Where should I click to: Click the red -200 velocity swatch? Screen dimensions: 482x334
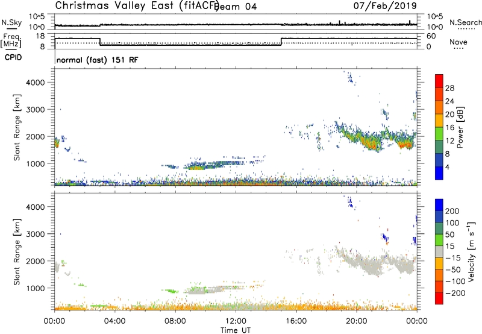tap(439, 298)
